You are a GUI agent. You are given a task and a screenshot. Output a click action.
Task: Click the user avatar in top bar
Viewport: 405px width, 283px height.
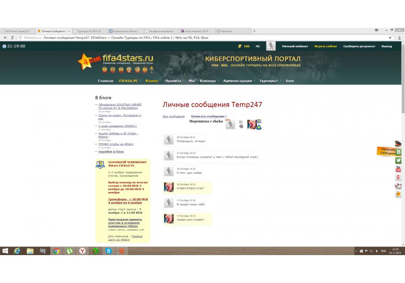(x=271, y=46)
